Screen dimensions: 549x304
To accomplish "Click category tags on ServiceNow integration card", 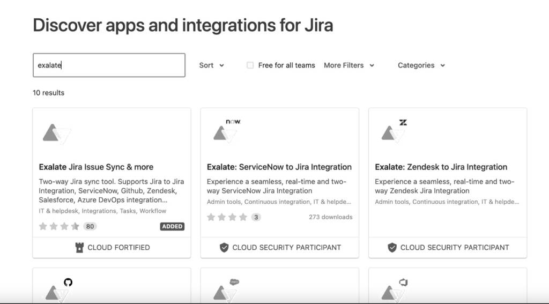I will click(x=279, y=202).
